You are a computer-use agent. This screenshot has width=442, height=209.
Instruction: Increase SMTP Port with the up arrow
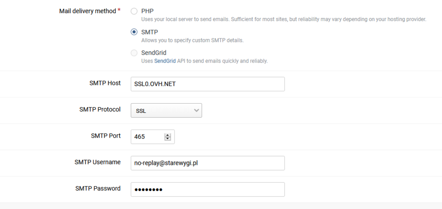168,135
